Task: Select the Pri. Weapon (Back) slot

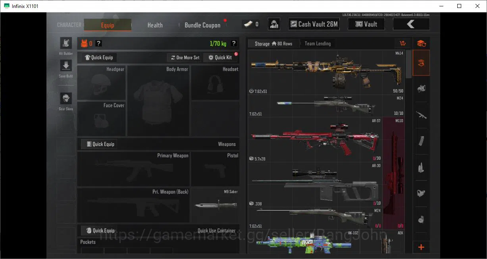Action: click(133, 205)
